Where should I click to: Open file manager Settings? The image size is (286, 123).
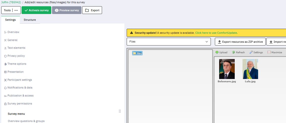click(251, 52)
